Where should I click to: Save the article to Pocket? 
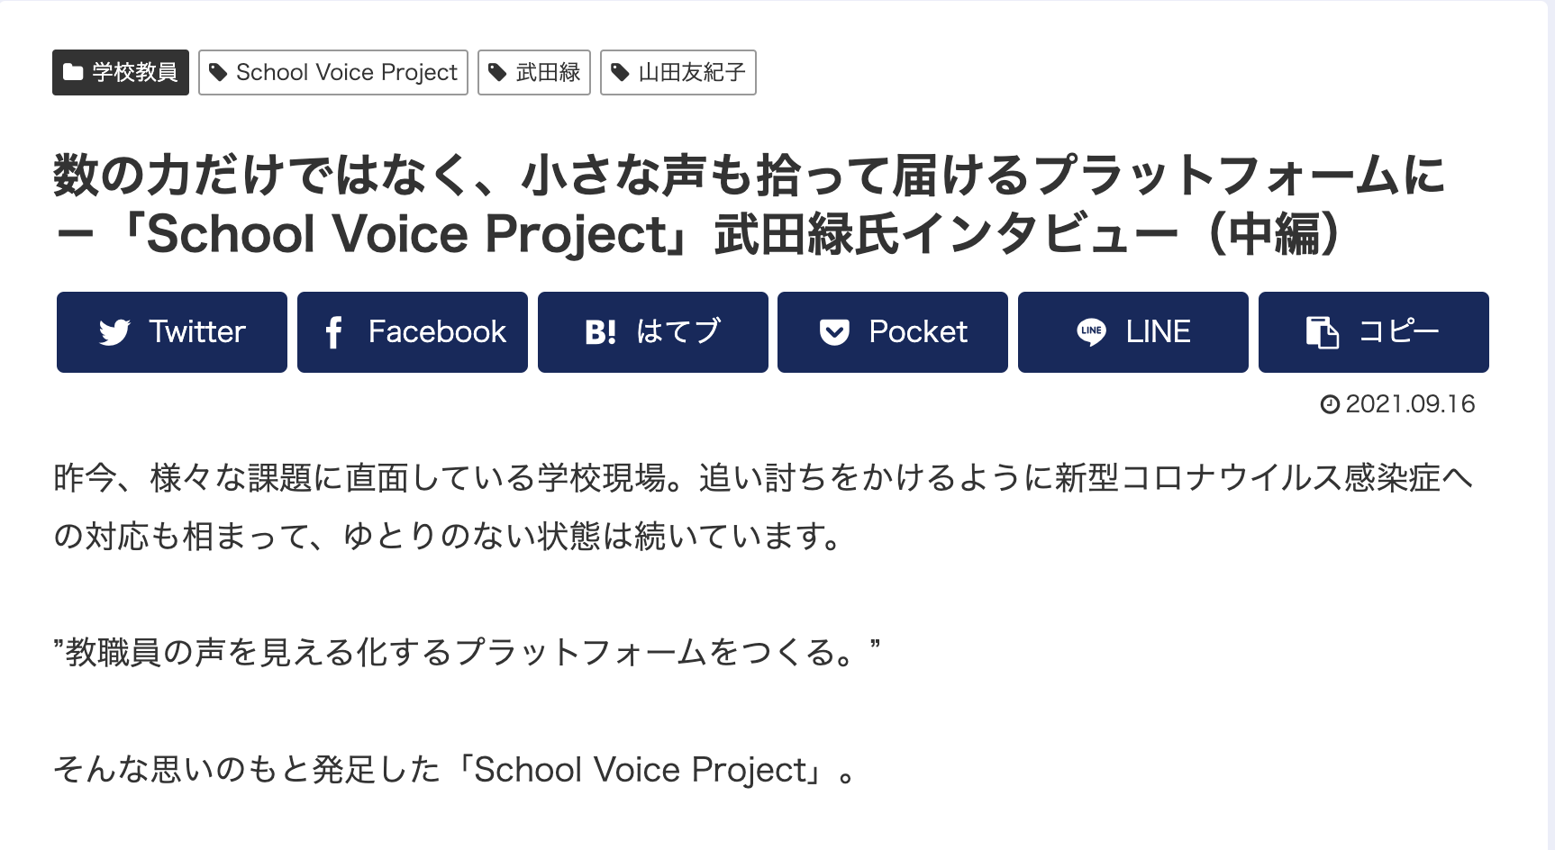pos(893,331)
